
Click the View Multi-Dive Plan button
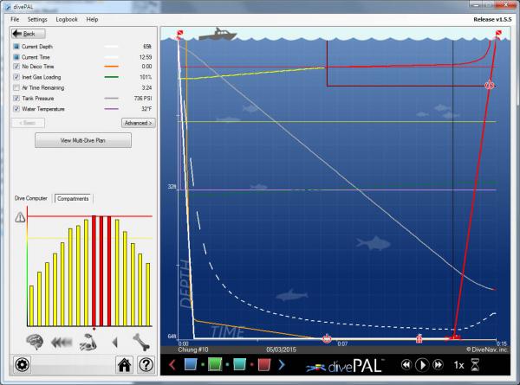(x=83, y=139)
